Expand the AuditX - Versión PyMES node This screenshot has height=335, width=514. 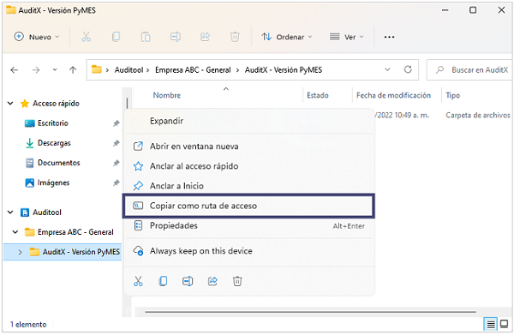(x=20, y=252)
